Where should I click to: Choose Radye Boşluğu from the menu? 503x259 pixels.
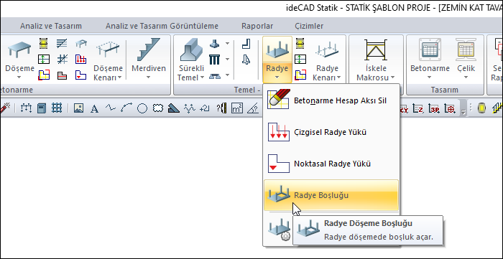(x=331, y=195)
